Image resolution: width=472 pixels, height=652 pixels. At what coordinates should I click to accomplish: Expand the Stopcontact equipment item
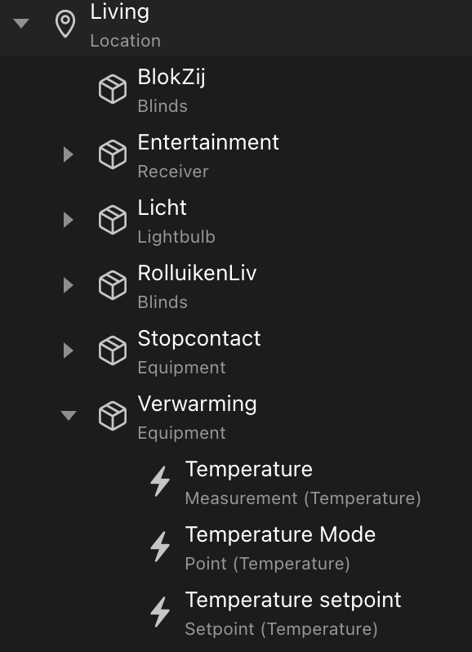click(x=68, y=351)
